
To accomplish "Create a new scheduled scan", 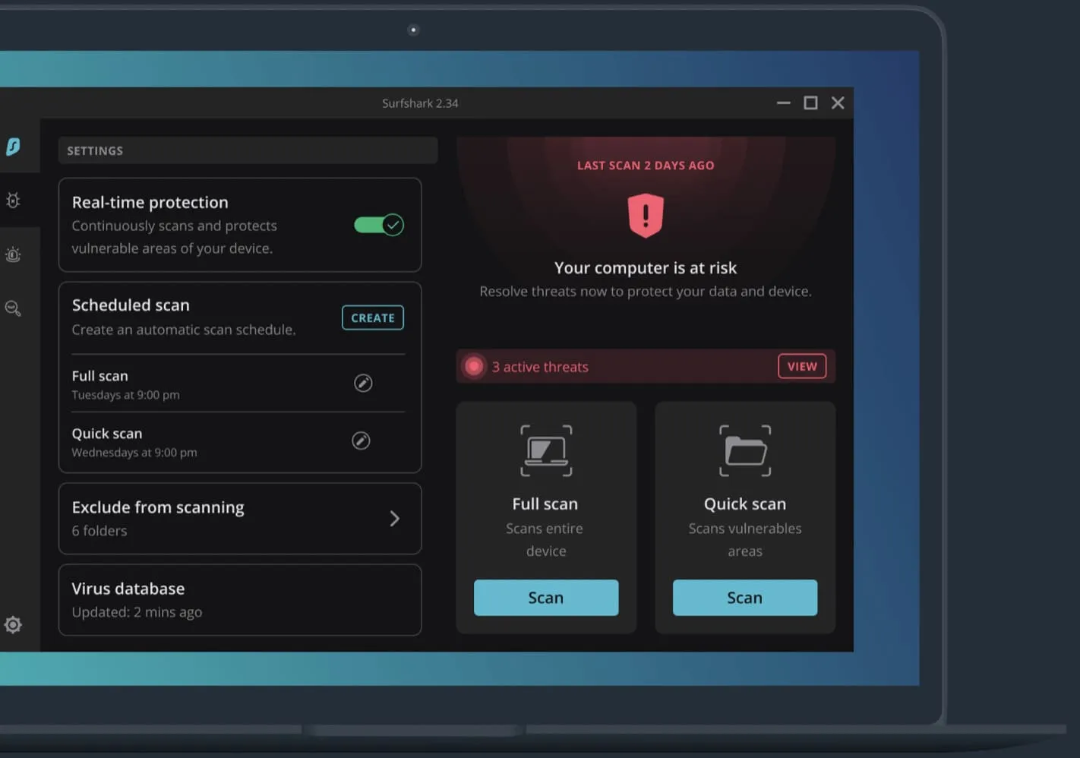I will pyautogui.click(x=373, y=317).
